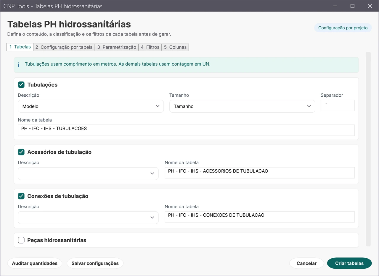The width and height of the screenshot is (379, 276).
Task: Cancel the dialog with Cancelar
Action: tap(306, 263)
